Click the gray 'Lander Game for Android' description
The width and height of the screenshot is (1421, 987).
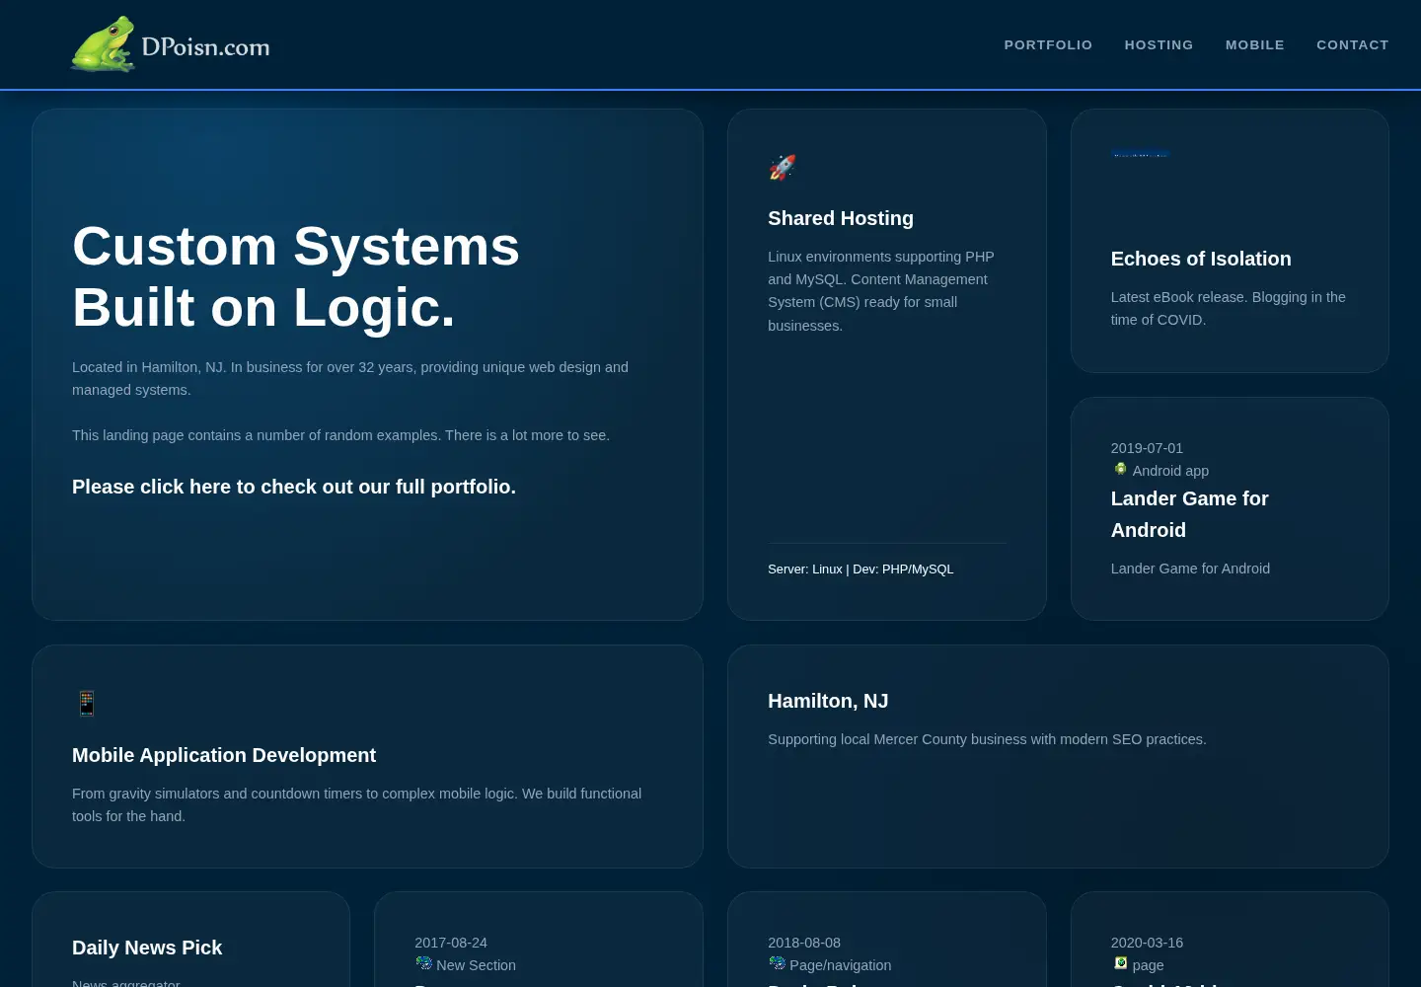1190,569
